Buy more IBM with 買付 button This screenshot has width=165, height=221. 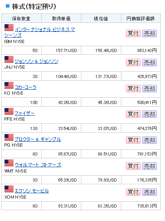point(133,33)
